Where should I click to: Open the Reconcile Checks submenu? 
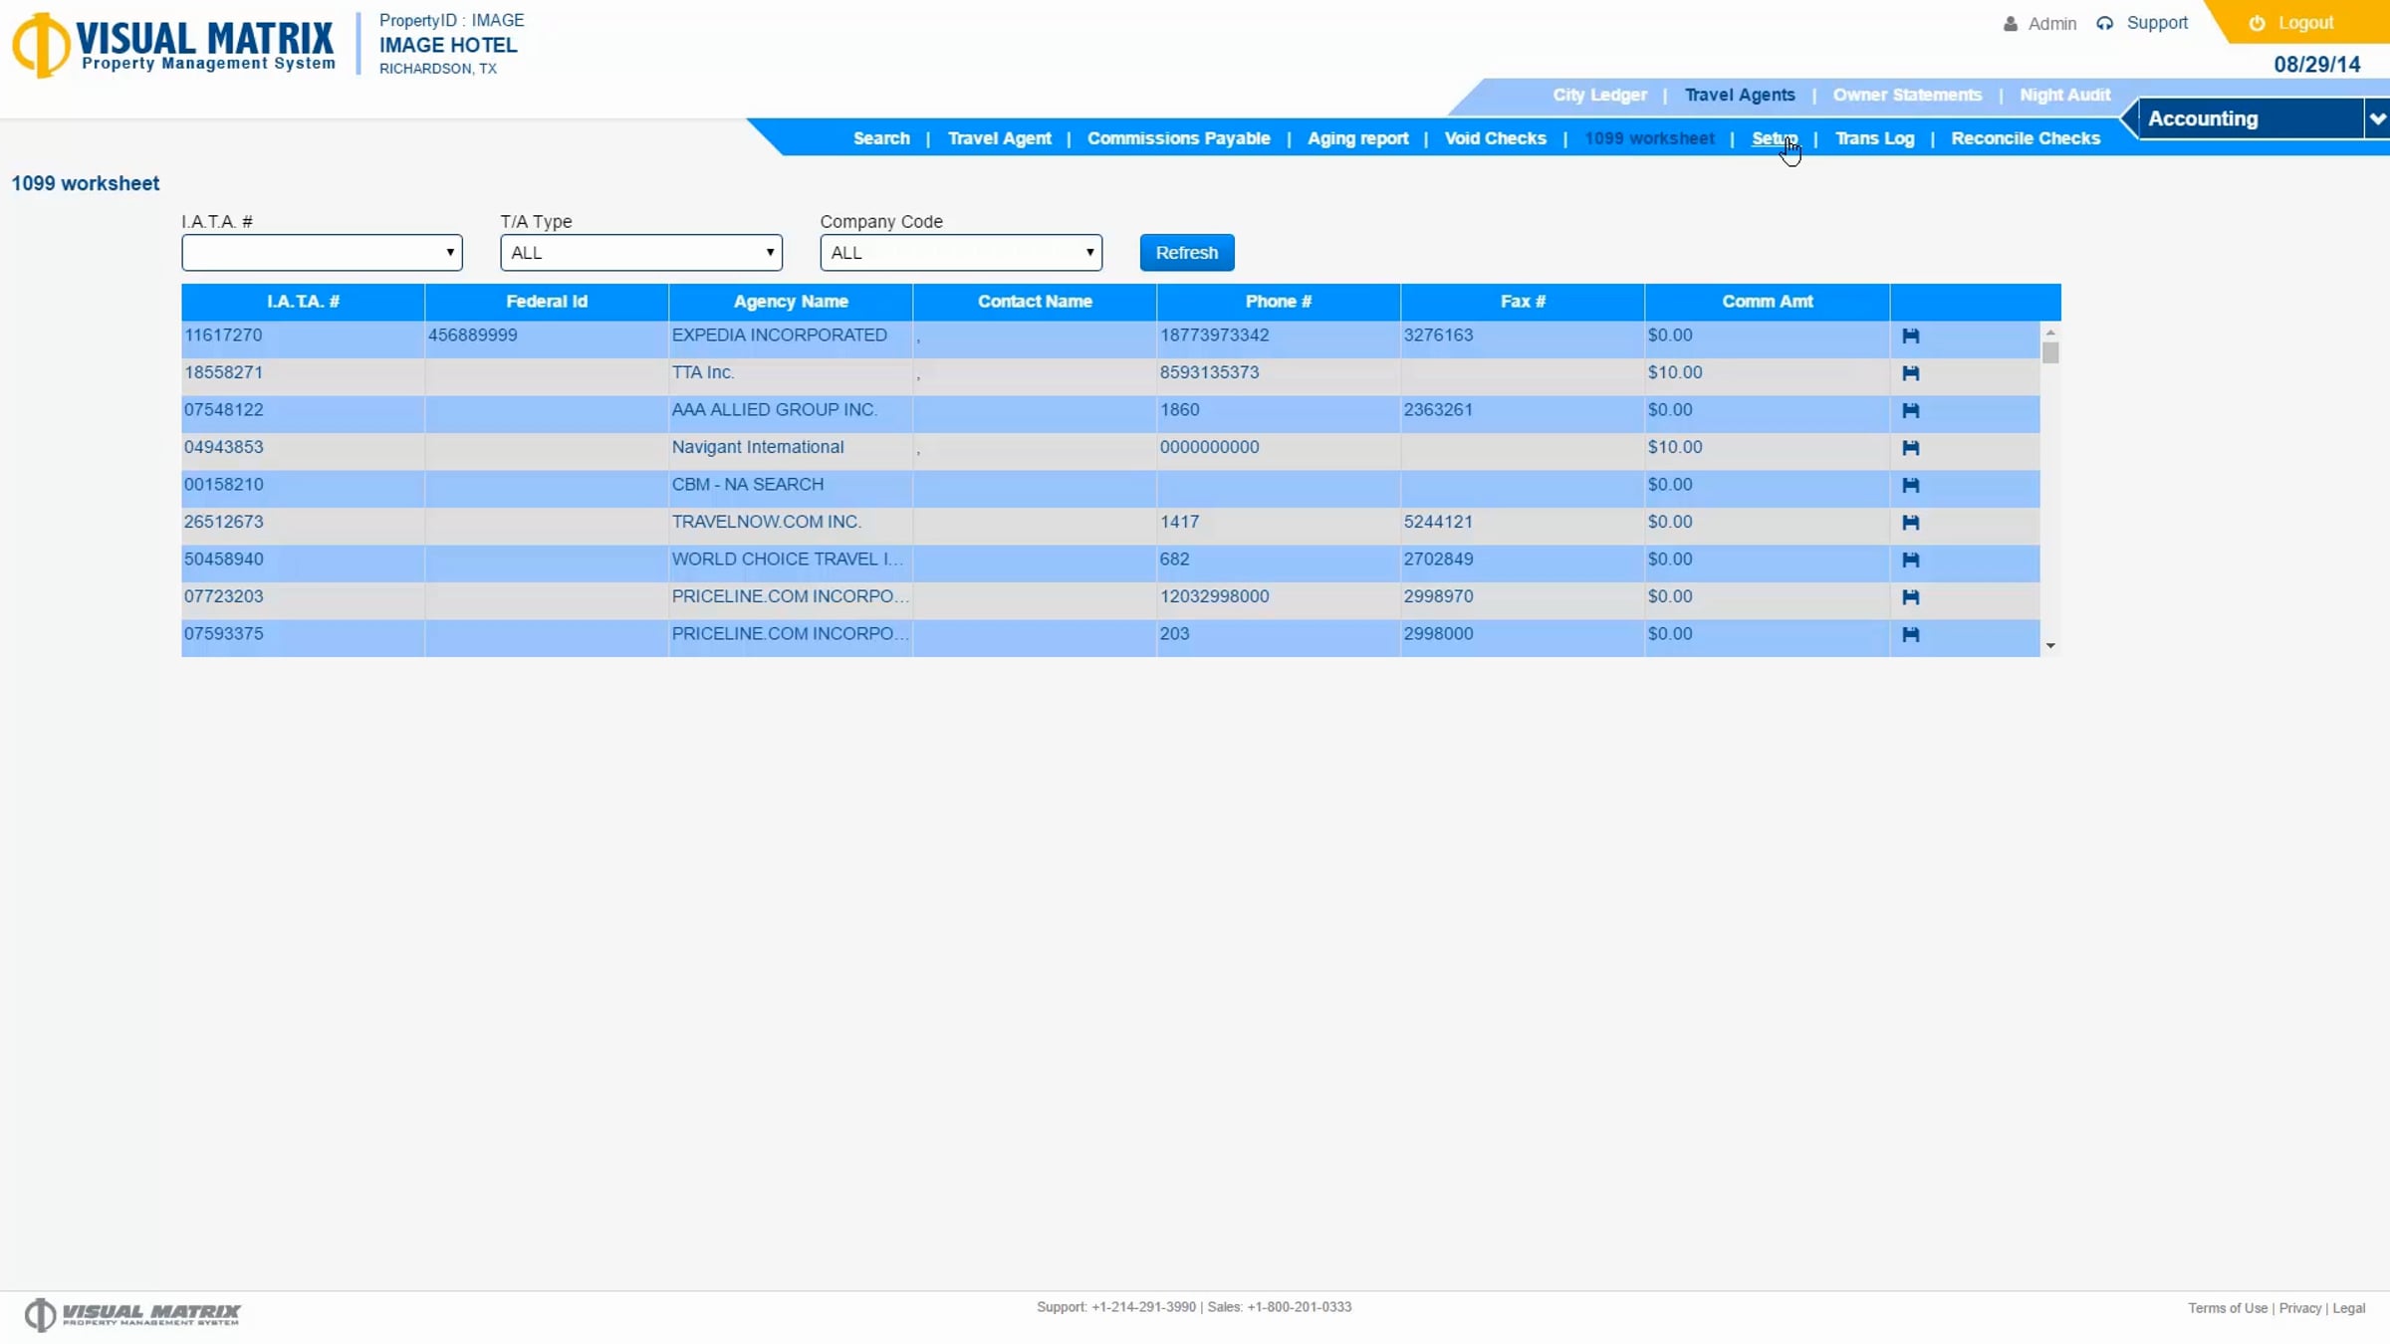(2026, 138)
